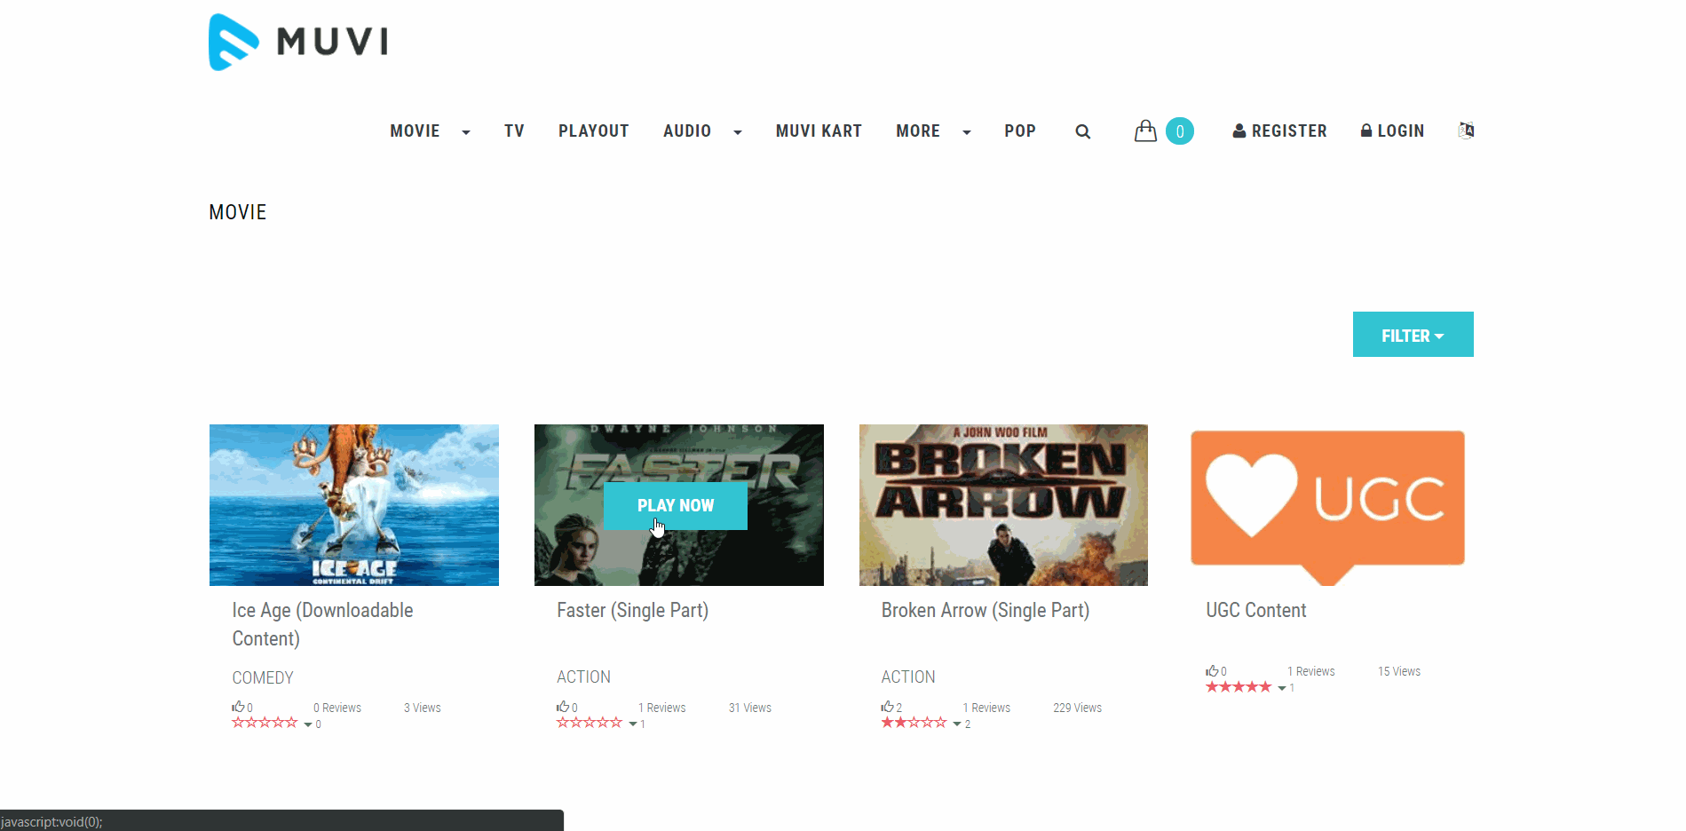
Task: Click the Action genre under Broken Arrow
Action: click(907, 677)
